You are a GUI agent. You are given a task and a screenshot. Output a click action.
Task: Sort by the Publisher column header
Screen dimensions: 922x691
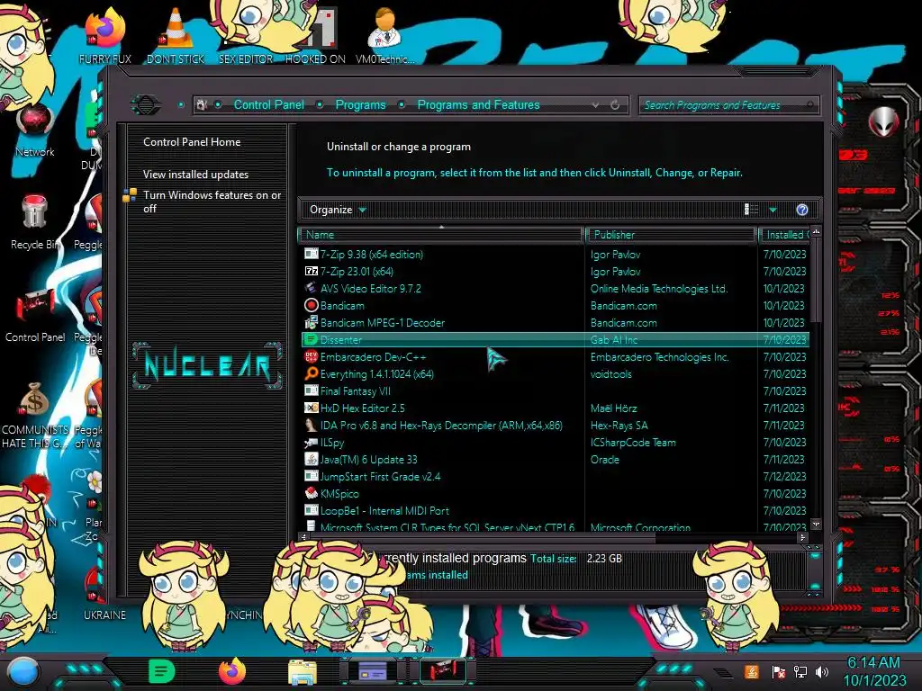click(x=672, y=235)
